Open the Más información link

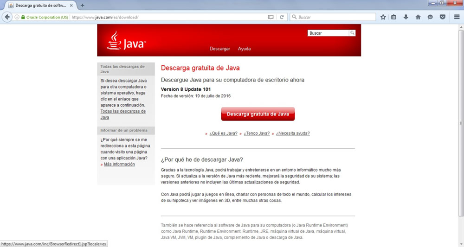[x=119, y=164]
